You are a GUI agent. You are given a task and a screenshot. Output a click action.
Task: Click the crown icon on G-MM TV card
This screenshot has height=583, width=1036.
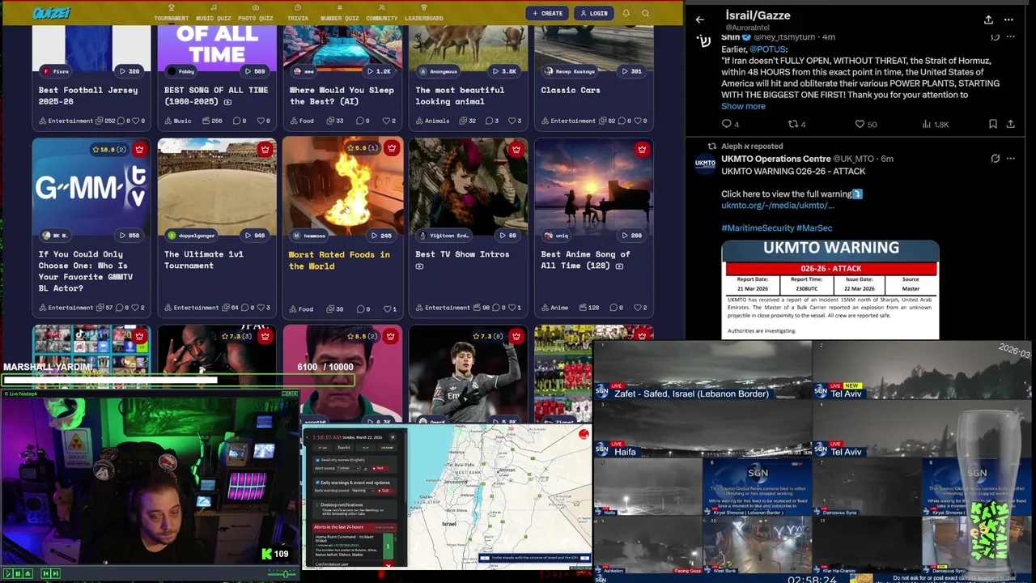click(x=139, y=149)
